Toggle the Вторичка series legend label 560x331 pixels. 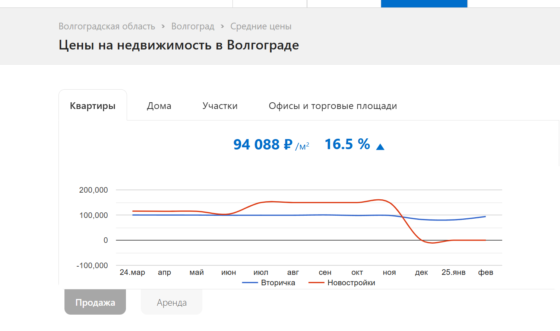pos(278,283)
